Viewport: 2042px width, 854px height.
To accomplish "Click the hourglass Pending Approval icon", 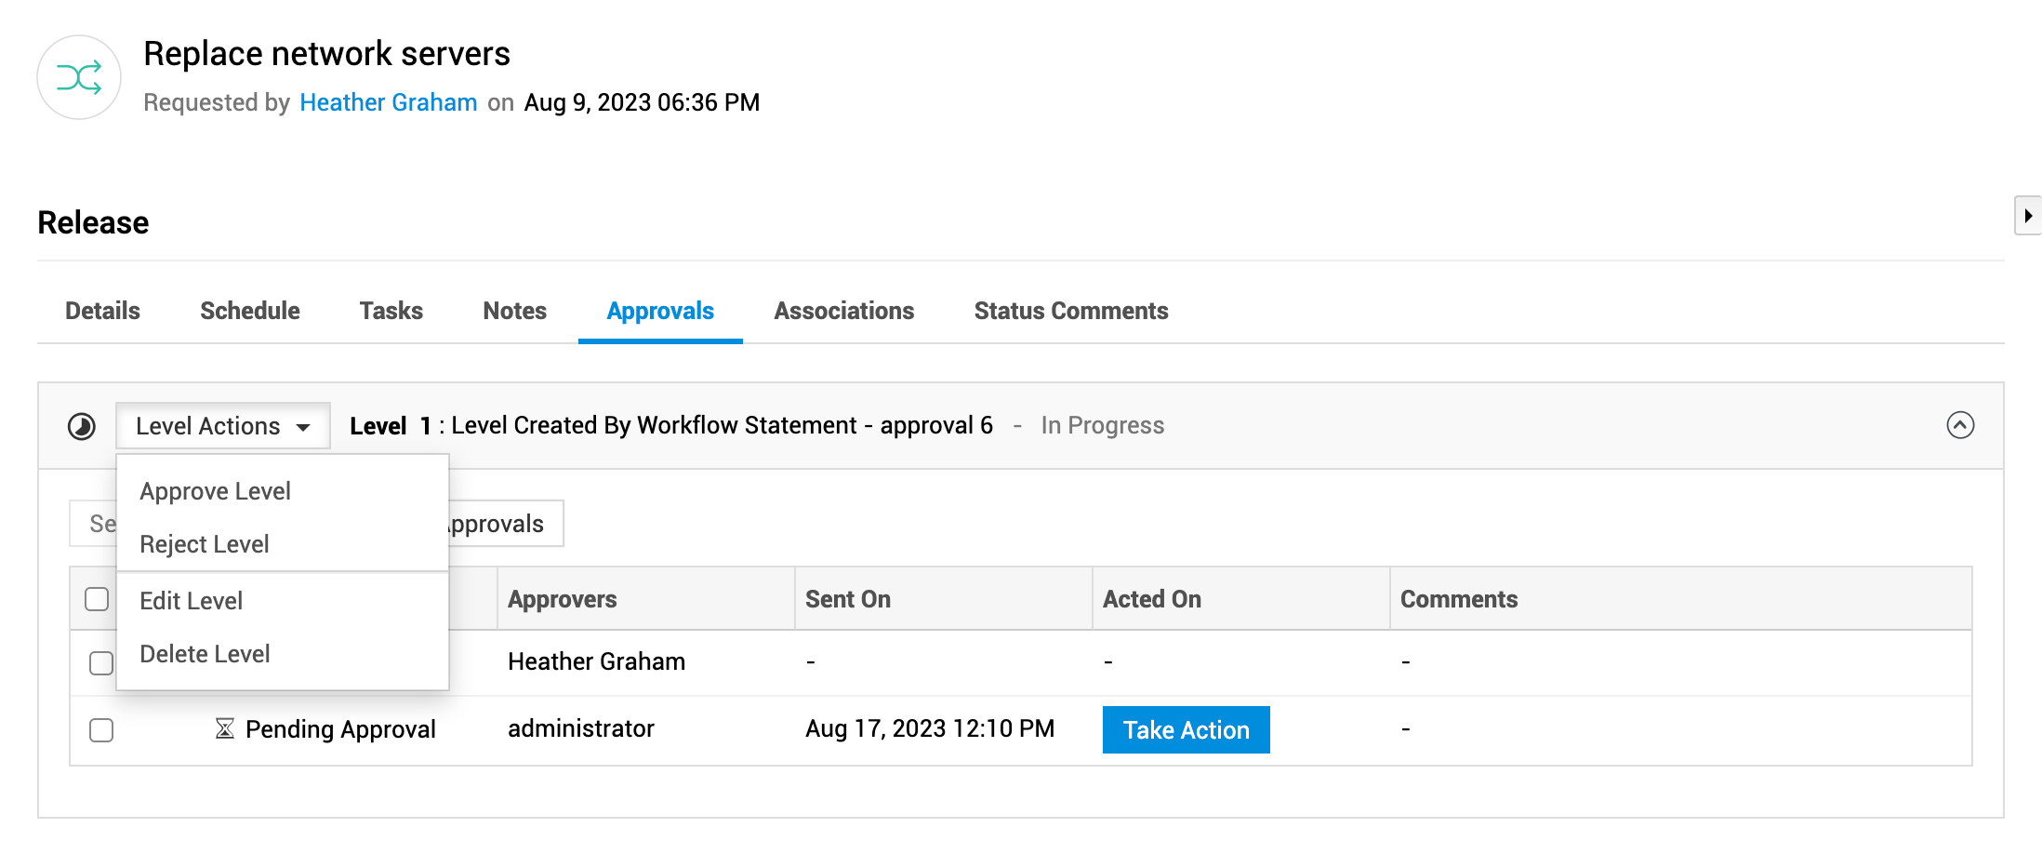I will click(224, 728).
